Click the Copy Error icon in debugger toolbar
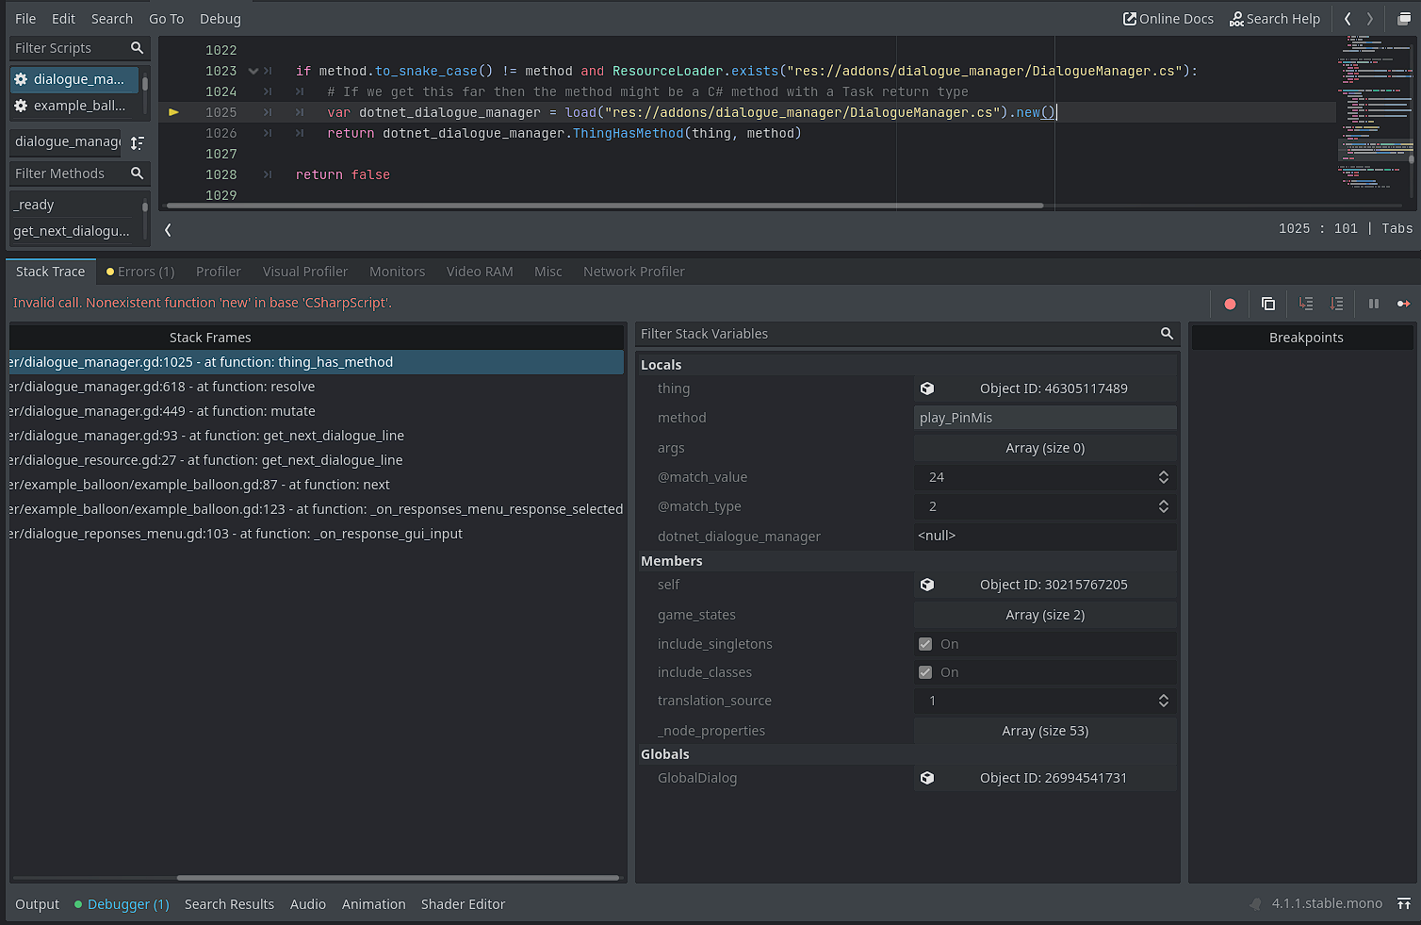 pos(1268,304)
